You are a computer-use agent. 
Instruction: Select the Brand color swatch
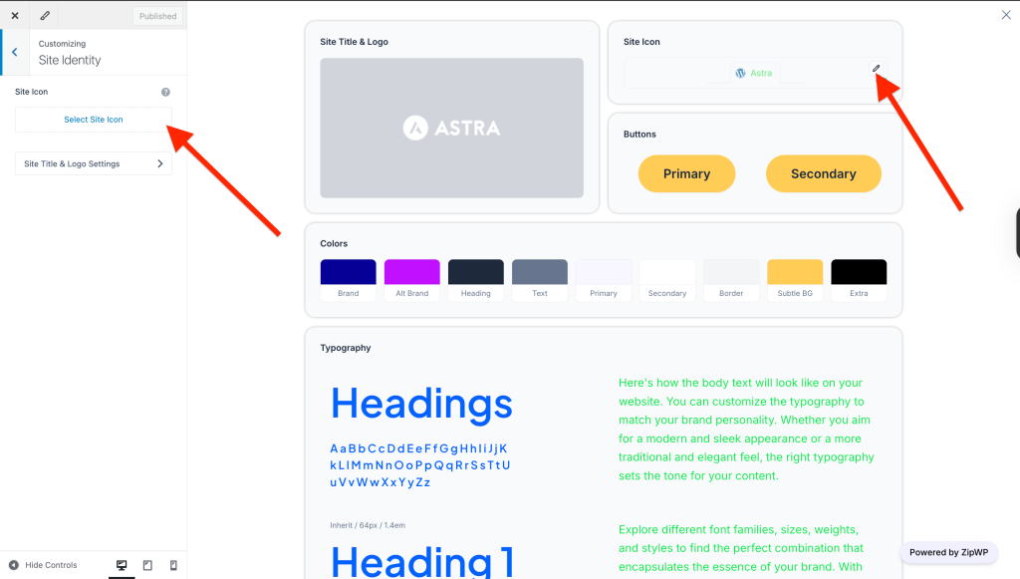tap(348, 273)
